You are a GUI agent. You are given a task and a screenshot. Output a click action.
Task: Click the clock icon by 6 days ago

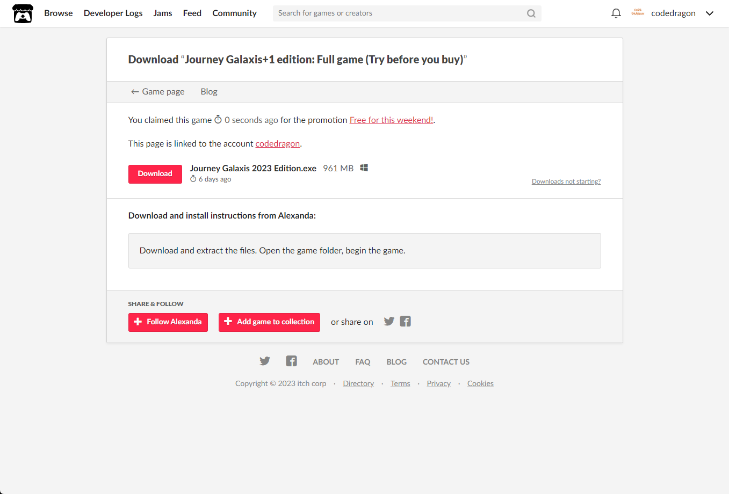pos(193,179)
